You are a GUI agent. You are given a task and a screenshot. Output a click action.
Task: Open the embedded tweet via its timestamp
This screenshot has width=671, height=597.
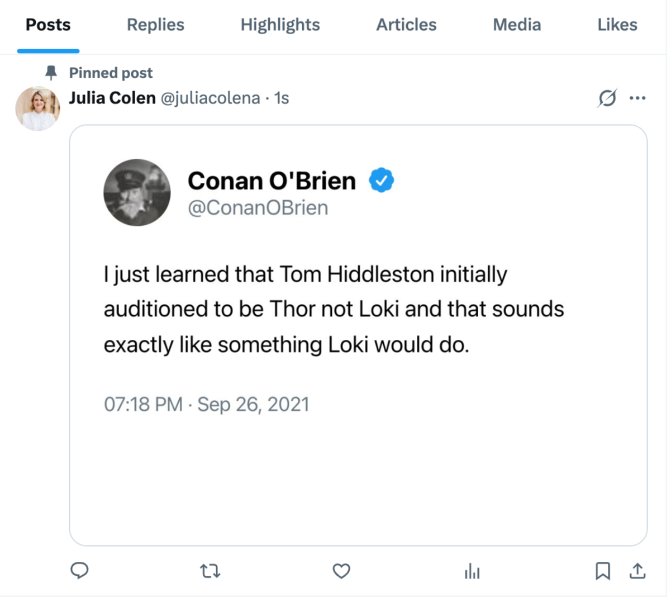point(207,404)
